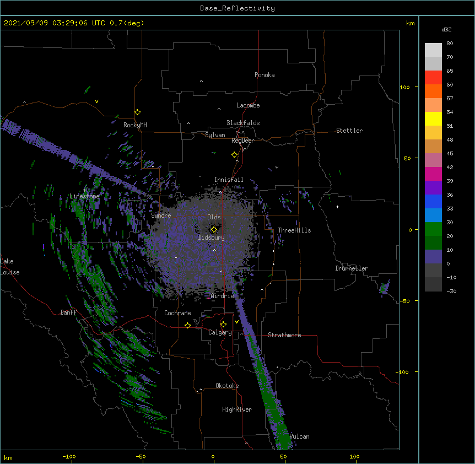The width and height of the screenshot is (475, 464).
Task: Select the yellow V marker northeast of Calgary
Action: pos(236,322)
